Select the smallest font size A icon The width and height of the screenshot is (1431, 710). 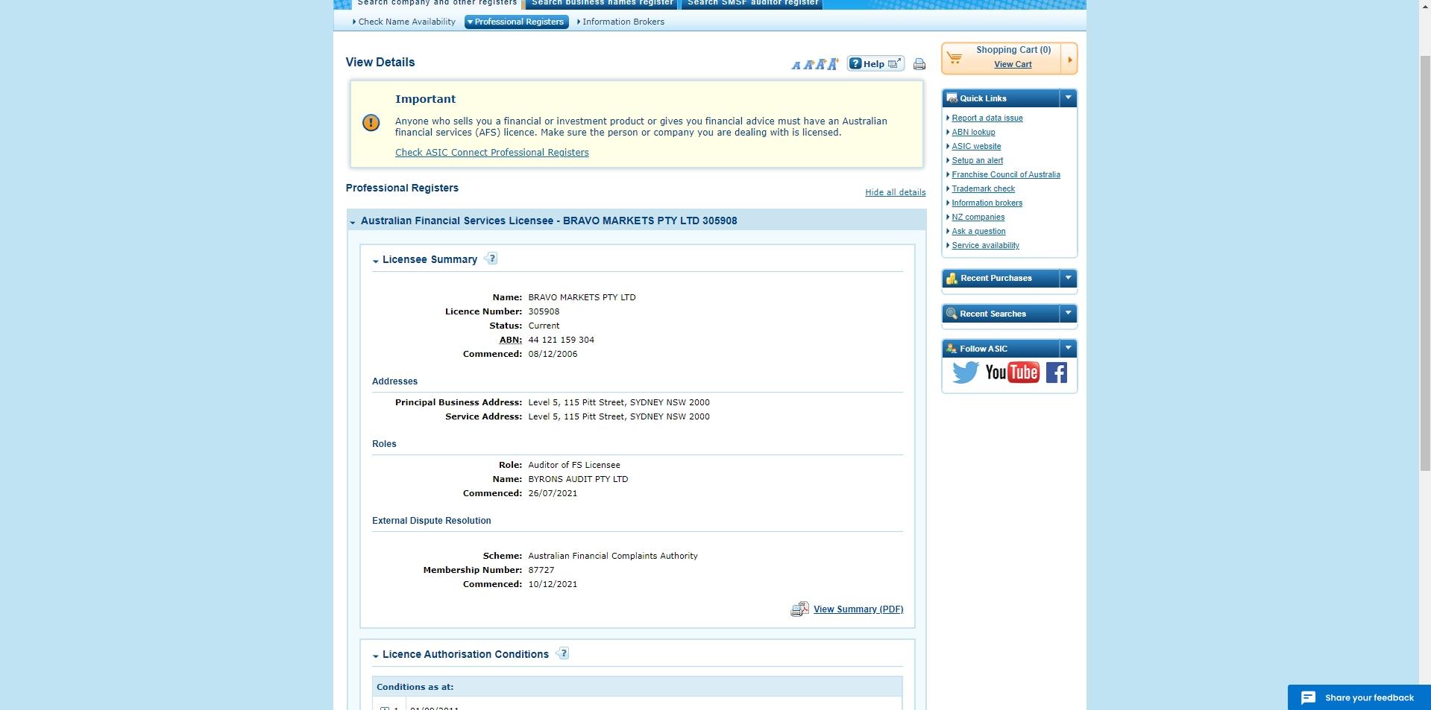tap(796, 66)
